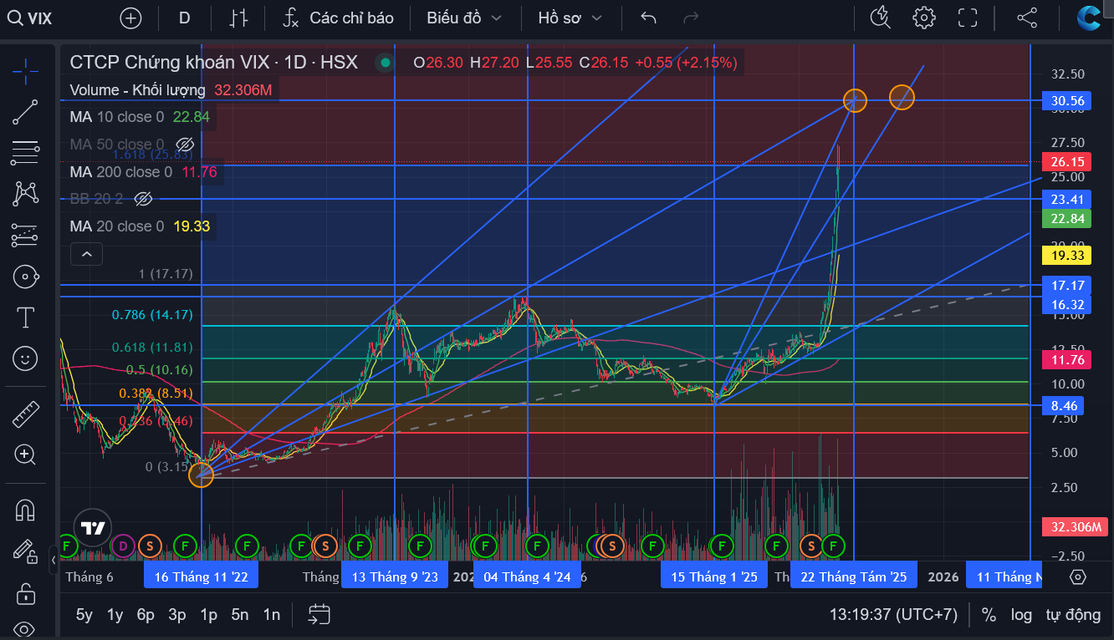This screenshot has height=640, width=1114.
Task: Select the 1p time range
Action: 208,615
